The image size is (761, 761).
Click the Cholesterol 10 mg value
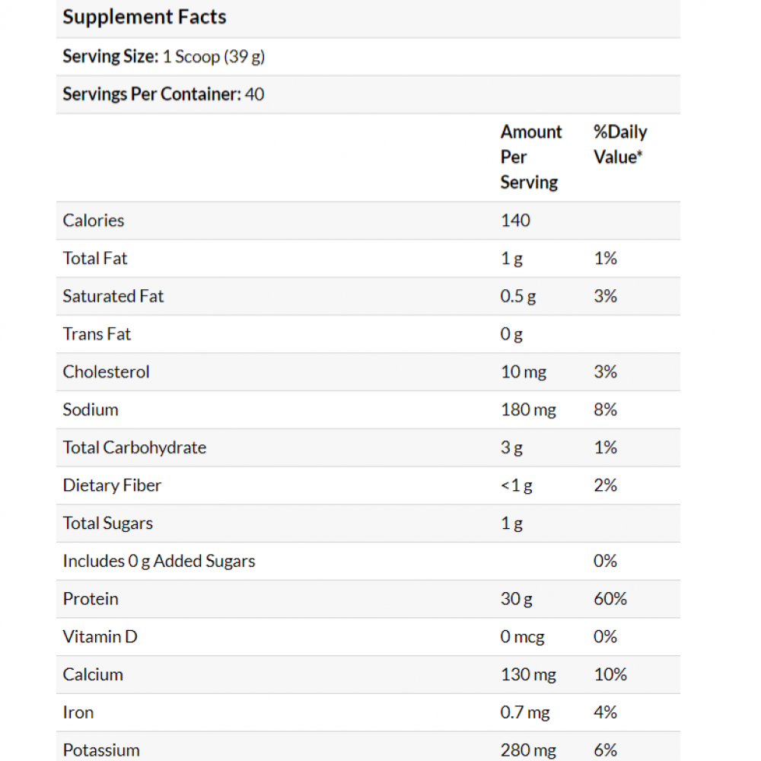point(523,372)
